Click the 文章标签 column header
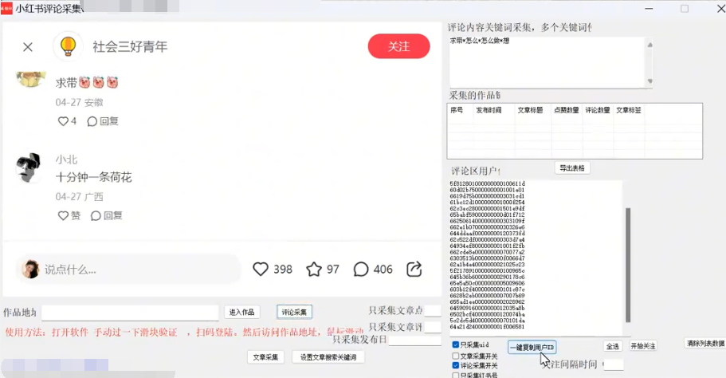The height and width of the screenshot is (378, 726). click(629, 110)
